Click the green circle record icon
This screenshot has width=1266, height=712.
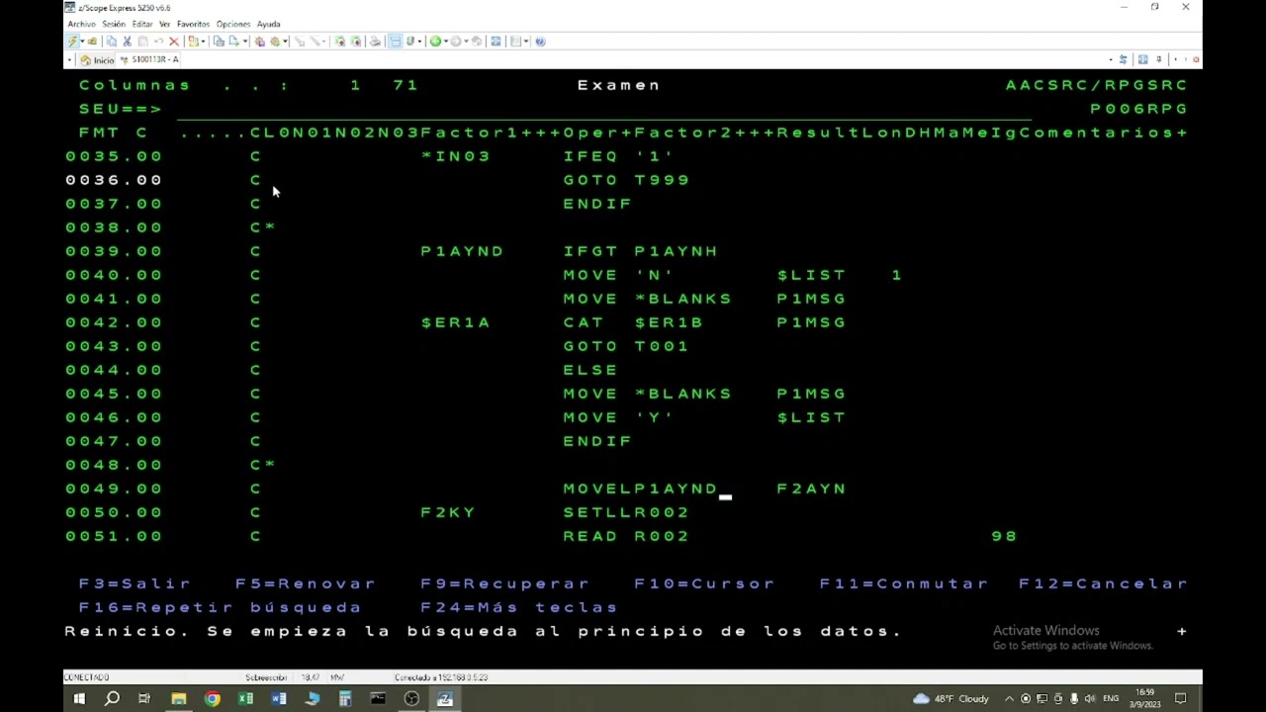[x=434, y=42]
